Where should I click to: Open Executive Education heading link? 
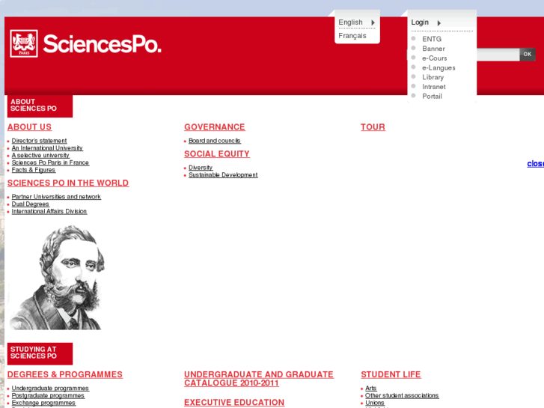click(x=234, y=403)
